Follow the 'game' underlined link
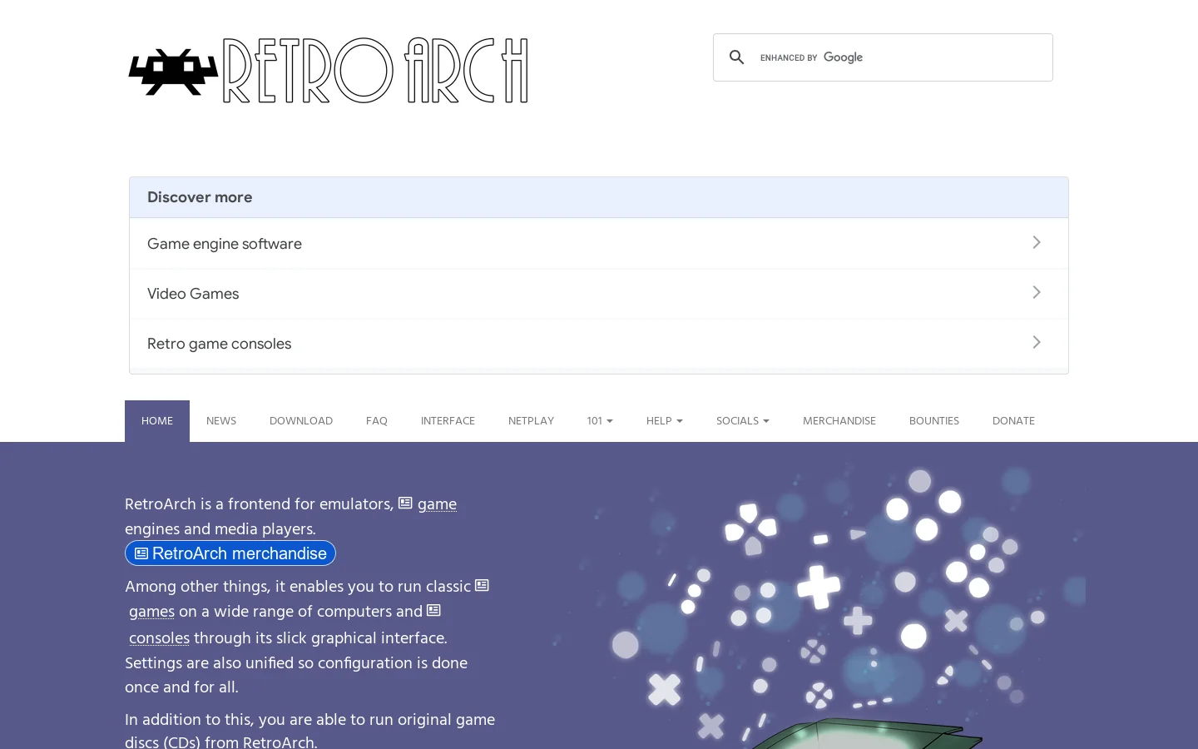Viewport: 1198px width, 749px height. click(437, 504)
